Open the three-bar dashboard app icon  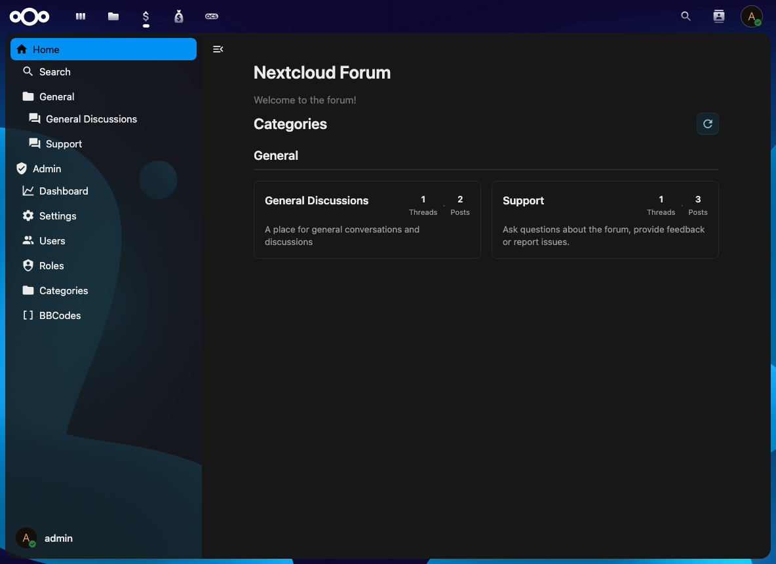81,16
